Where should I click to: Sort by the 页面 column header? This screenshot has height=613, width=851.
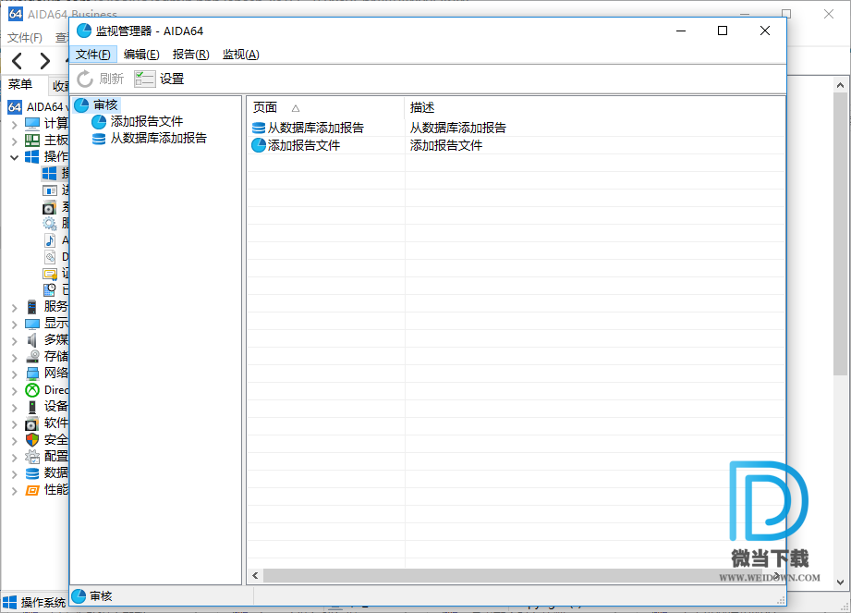click(x=325, y=107)
